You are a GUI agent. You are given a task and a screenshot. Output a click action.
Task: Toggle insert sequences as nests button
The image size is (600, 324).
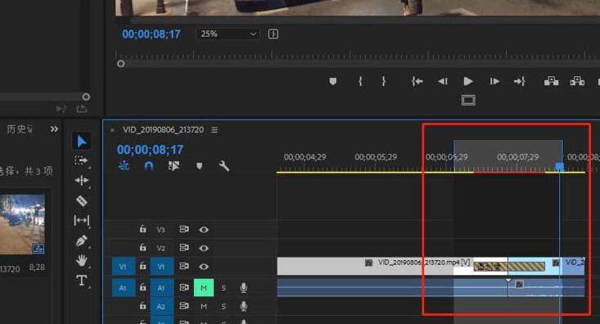click(124, 165)
